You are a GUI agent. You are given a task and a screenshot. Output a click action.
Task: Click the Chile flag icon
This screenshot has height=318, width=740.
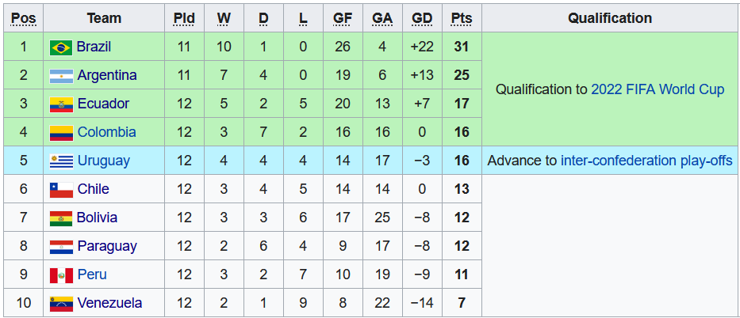click(x=61, y=190)
